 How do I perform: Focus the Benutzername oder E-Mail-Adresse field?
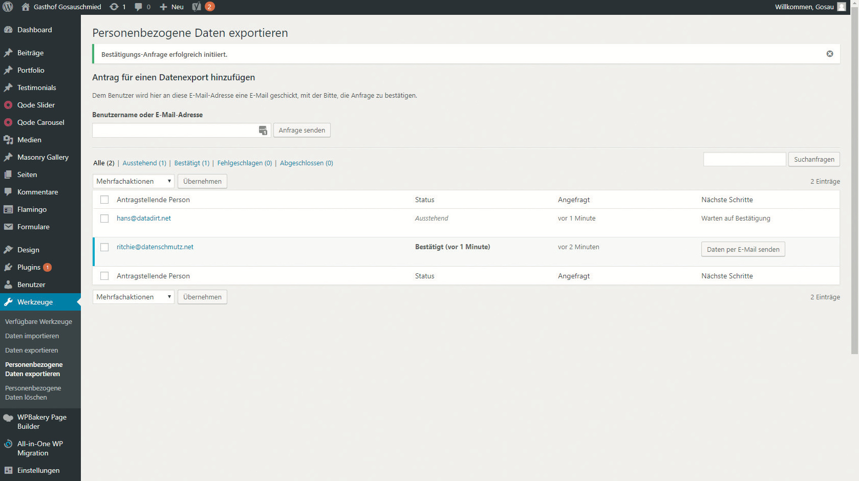coord(175,130)
